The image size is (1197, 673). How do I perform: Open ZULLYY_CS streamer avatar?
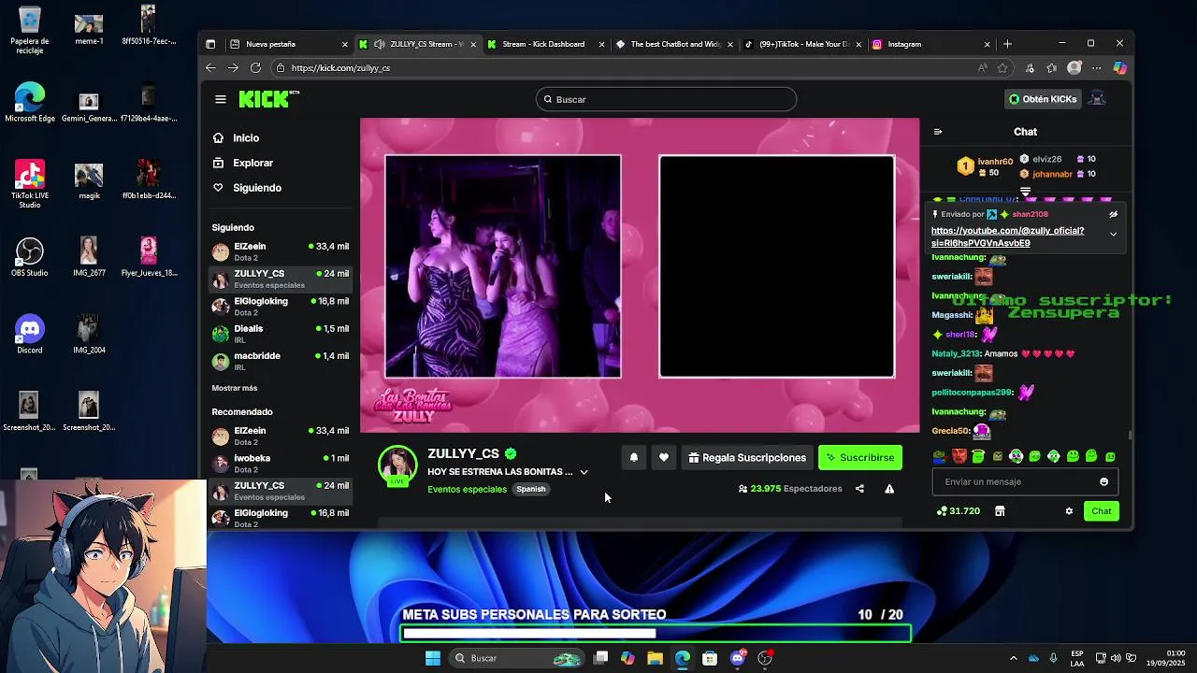click(397, 465)
